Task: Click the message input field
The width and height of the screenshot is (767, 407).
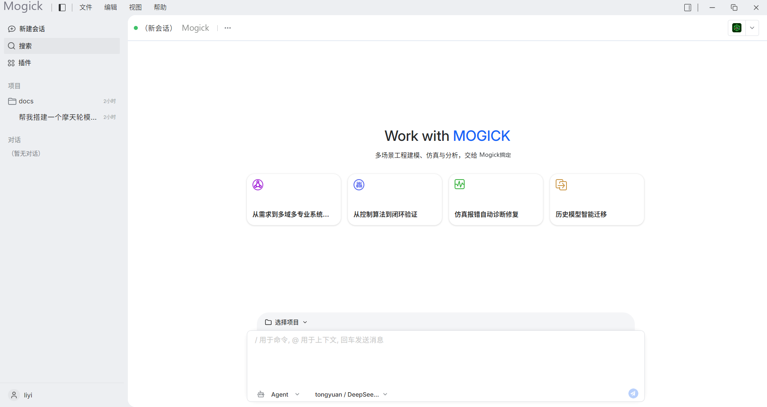Action: 445,359
